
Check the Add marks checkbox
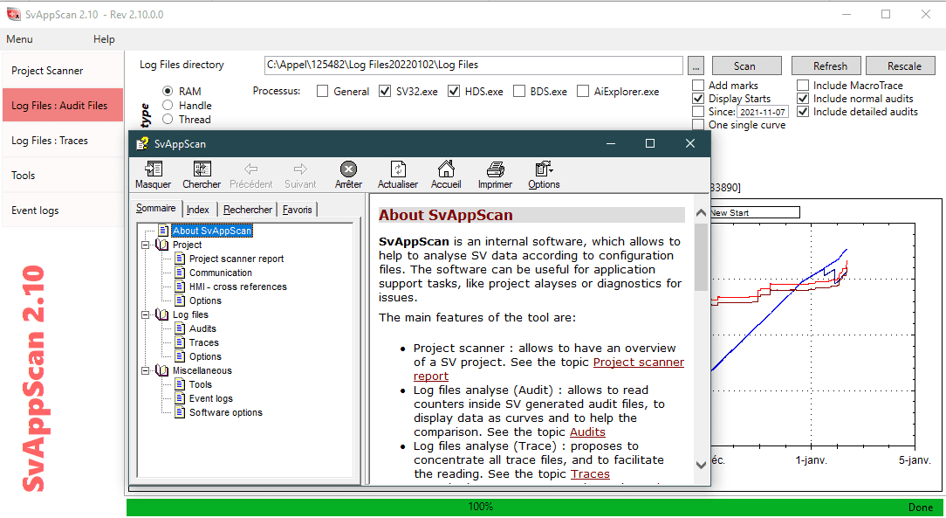tap(698, 85)
